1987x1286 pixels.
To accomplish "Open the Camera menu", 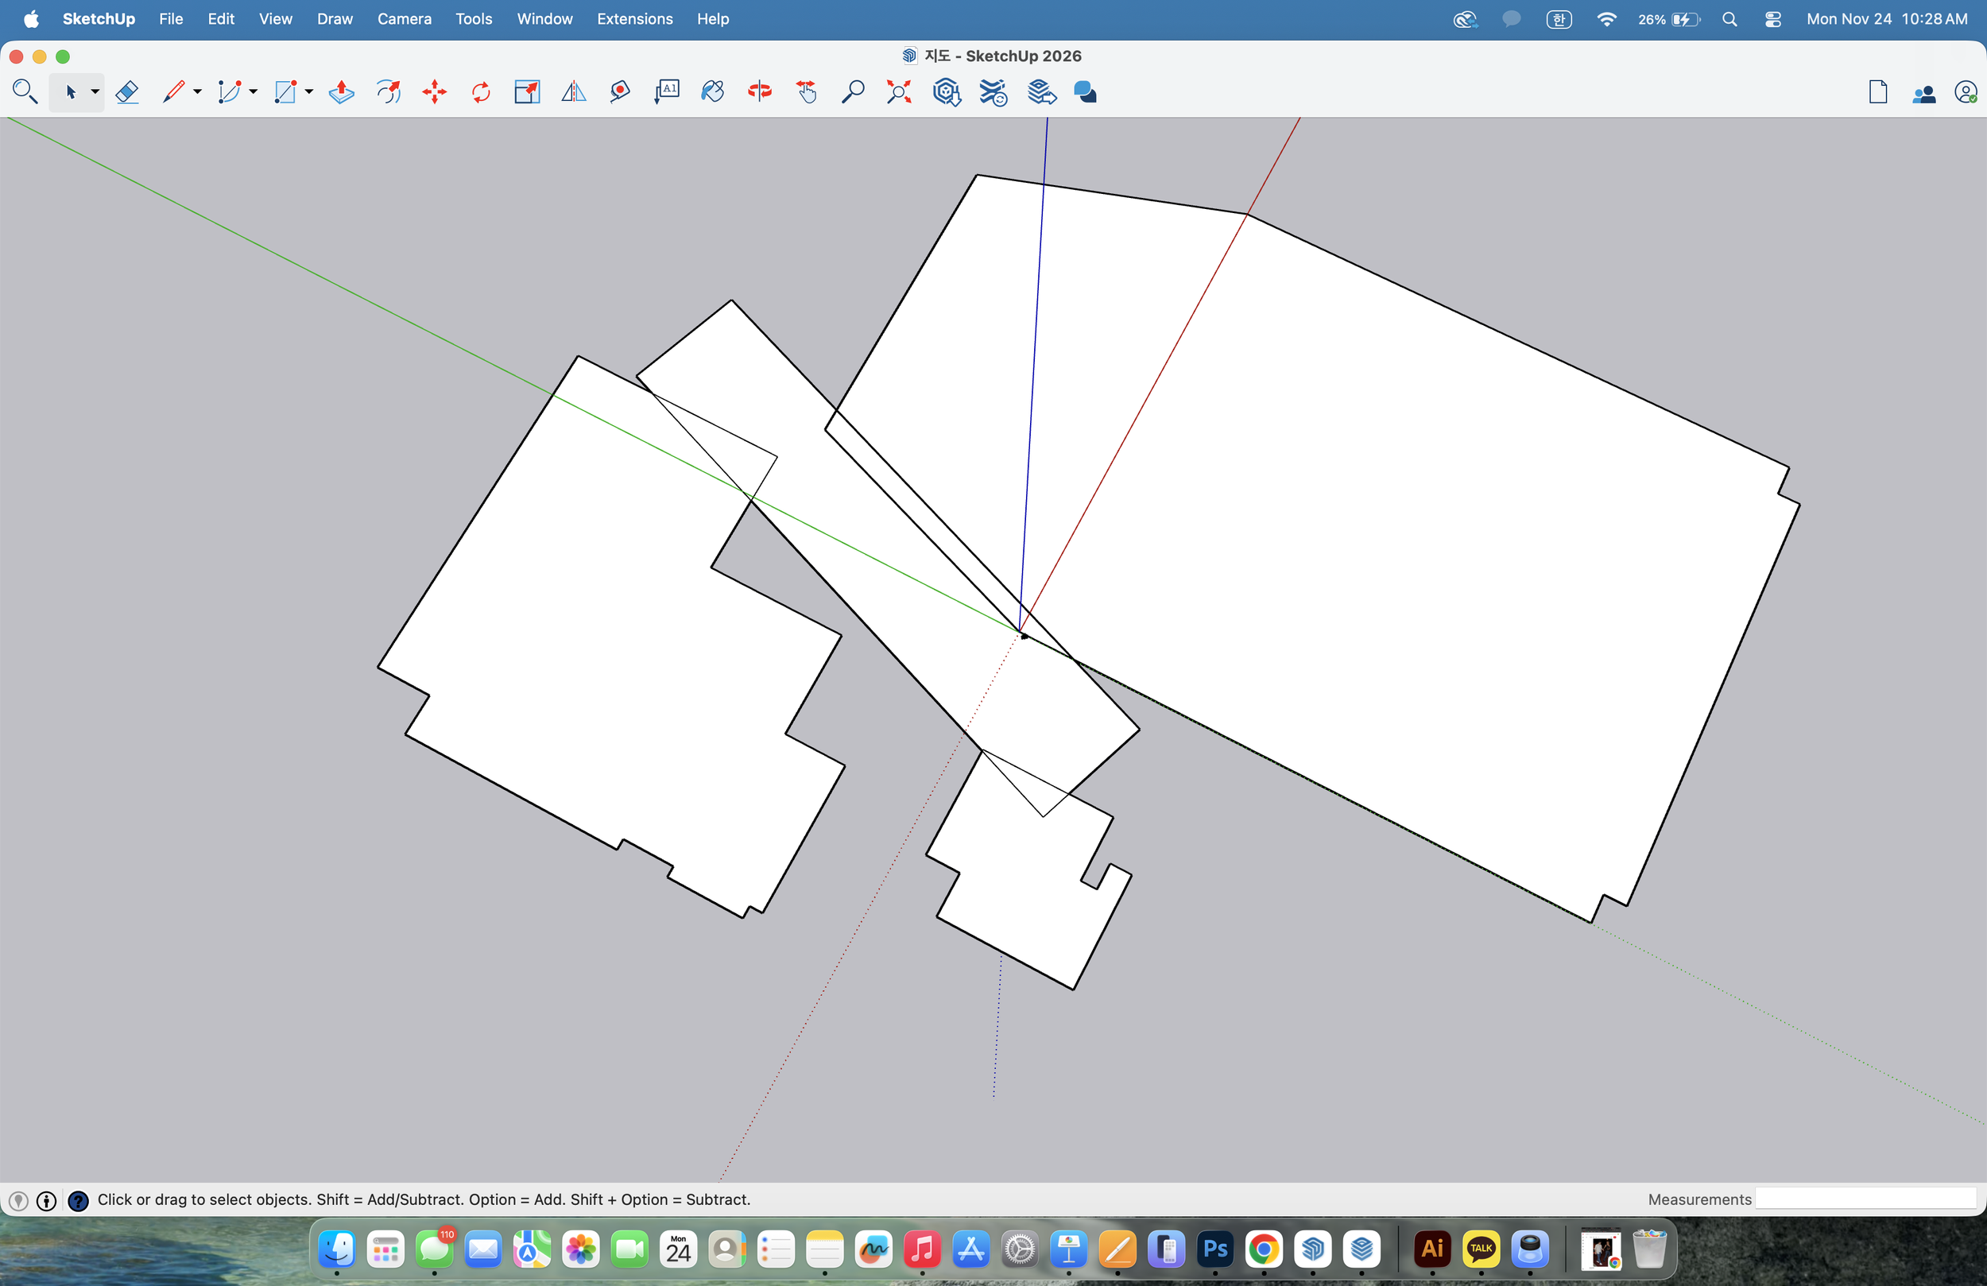I will click(x=404, y=18).
